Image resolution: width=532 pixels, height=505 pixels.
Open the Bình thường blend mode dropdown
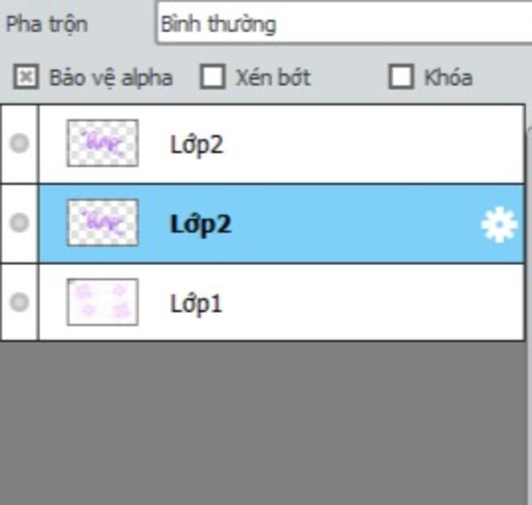(344, 24)
